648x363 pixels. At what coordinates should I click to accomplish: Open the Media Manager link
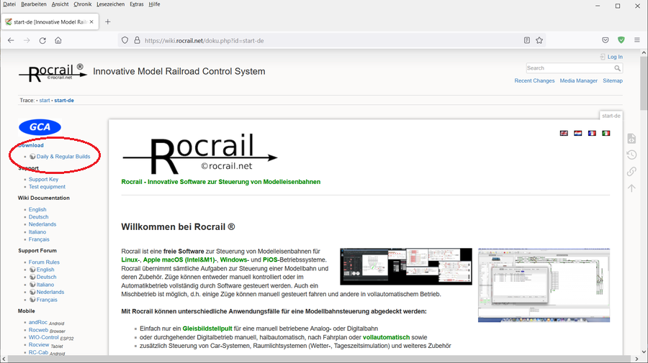coord(578,81)
